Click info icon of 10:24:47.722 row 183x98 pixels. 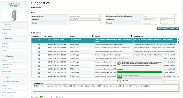39,40
